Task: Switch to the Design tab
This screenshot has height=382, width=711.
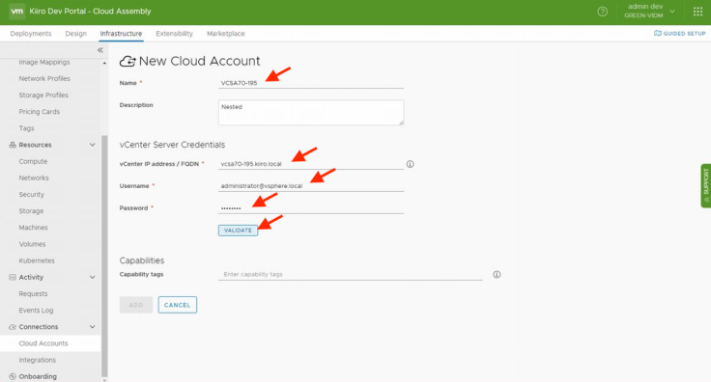Action: click(x=75, y=34)
